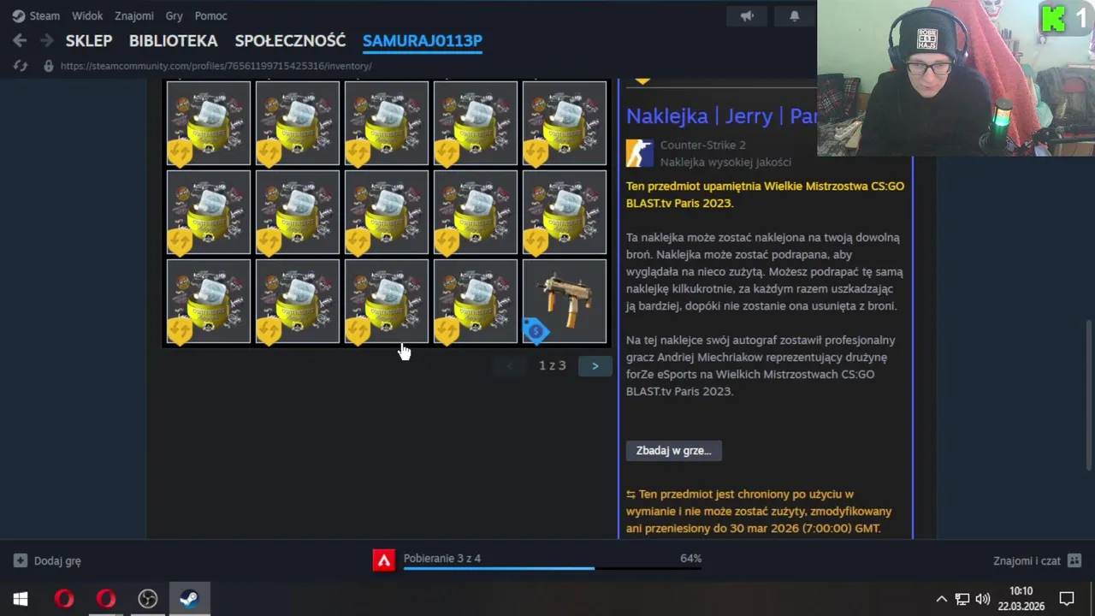Open the Windows notification center

pos(1067,599)
